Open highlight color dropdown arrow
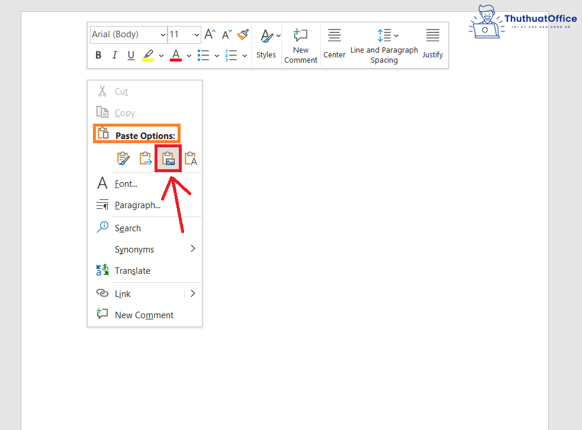Viewport: 582px width, 430px height. pyautogui.click(x=161, y=56)
